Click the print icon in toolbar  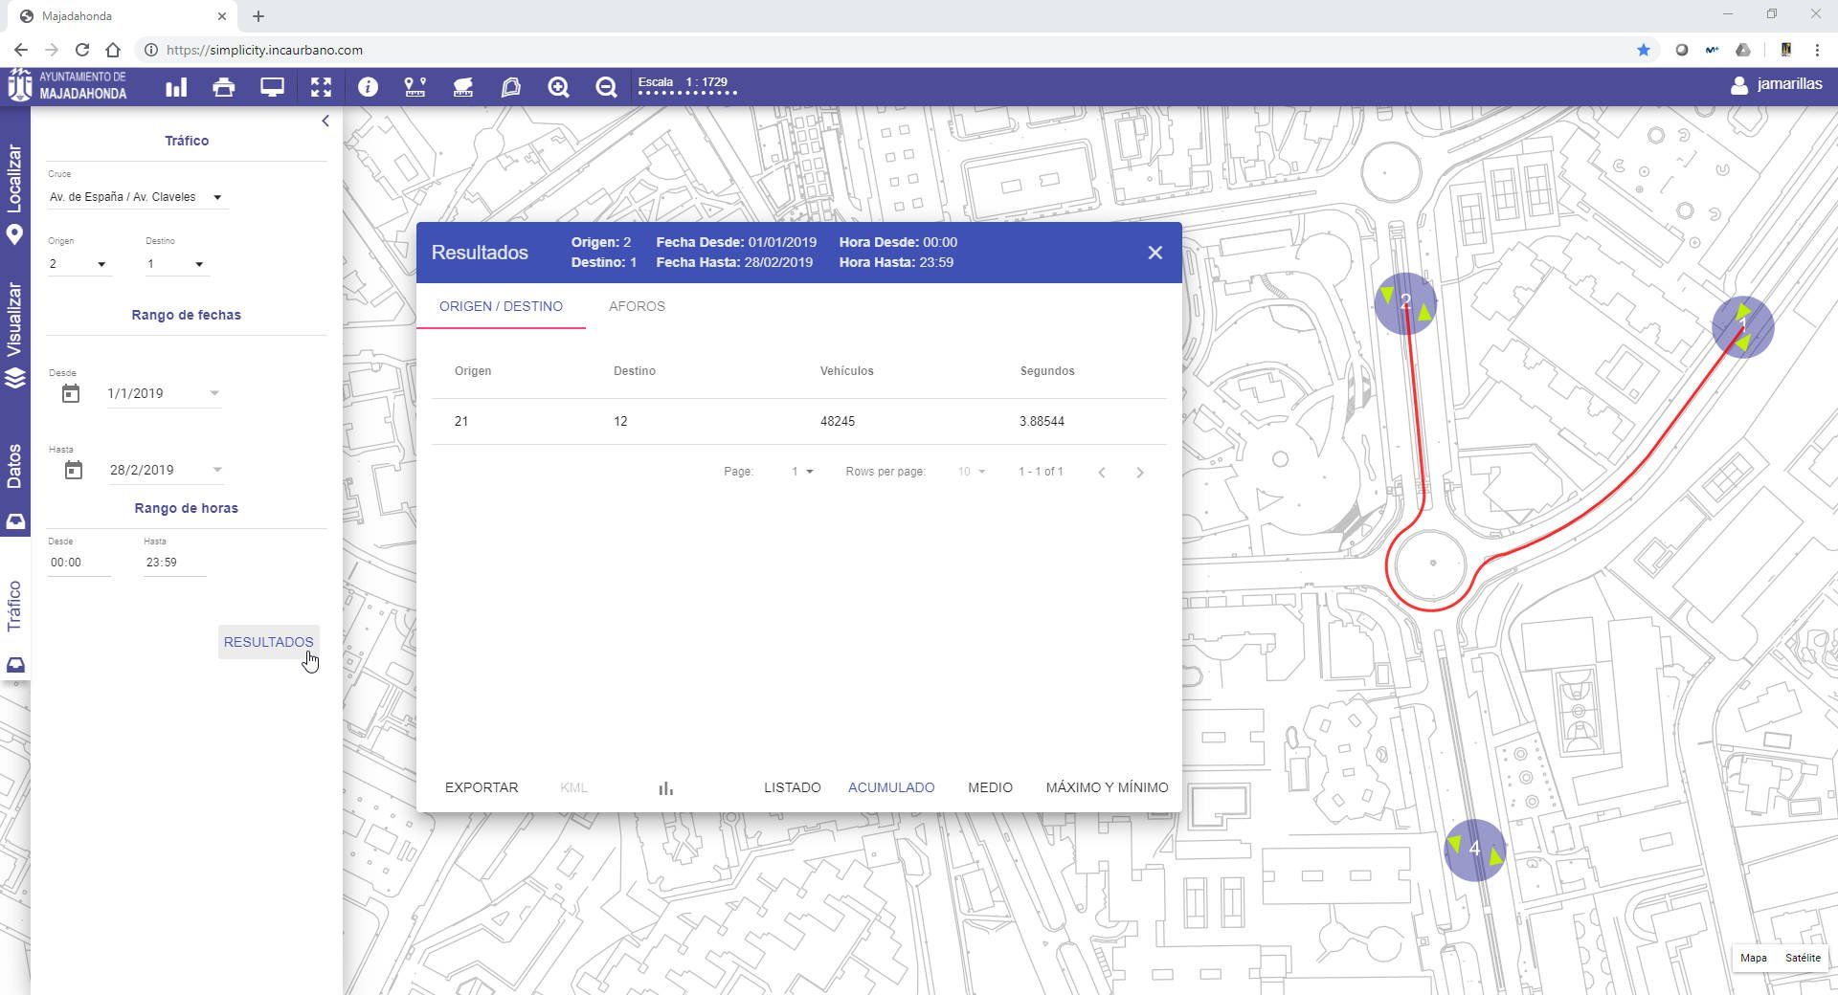[224, 88]
